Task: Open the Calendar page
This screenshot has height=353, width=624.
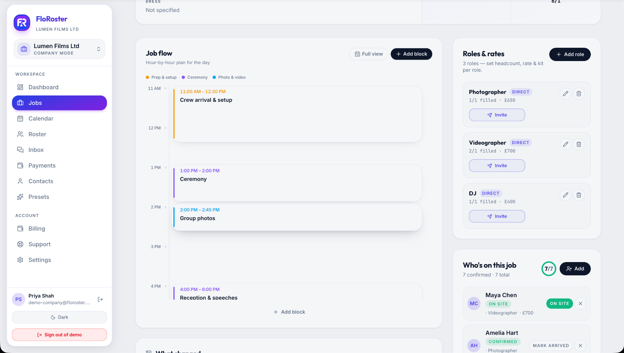Action: click(x=59, y=119)
